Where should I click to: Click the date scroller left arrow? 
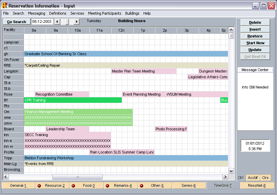(x=57, y=21)
